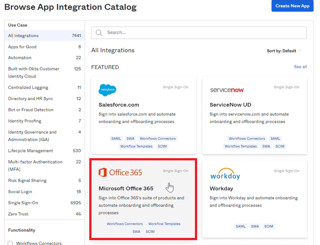Viewport: 320px width, 245px height.
Task: Open the Sort by Default dropdown
Action: pyautogui.click(x=284, y=51)
